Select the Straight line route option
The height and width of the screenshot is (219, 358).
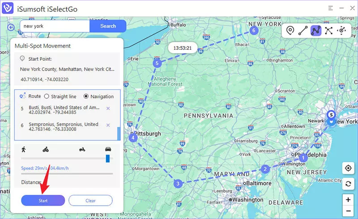click(x=46, y=96)
